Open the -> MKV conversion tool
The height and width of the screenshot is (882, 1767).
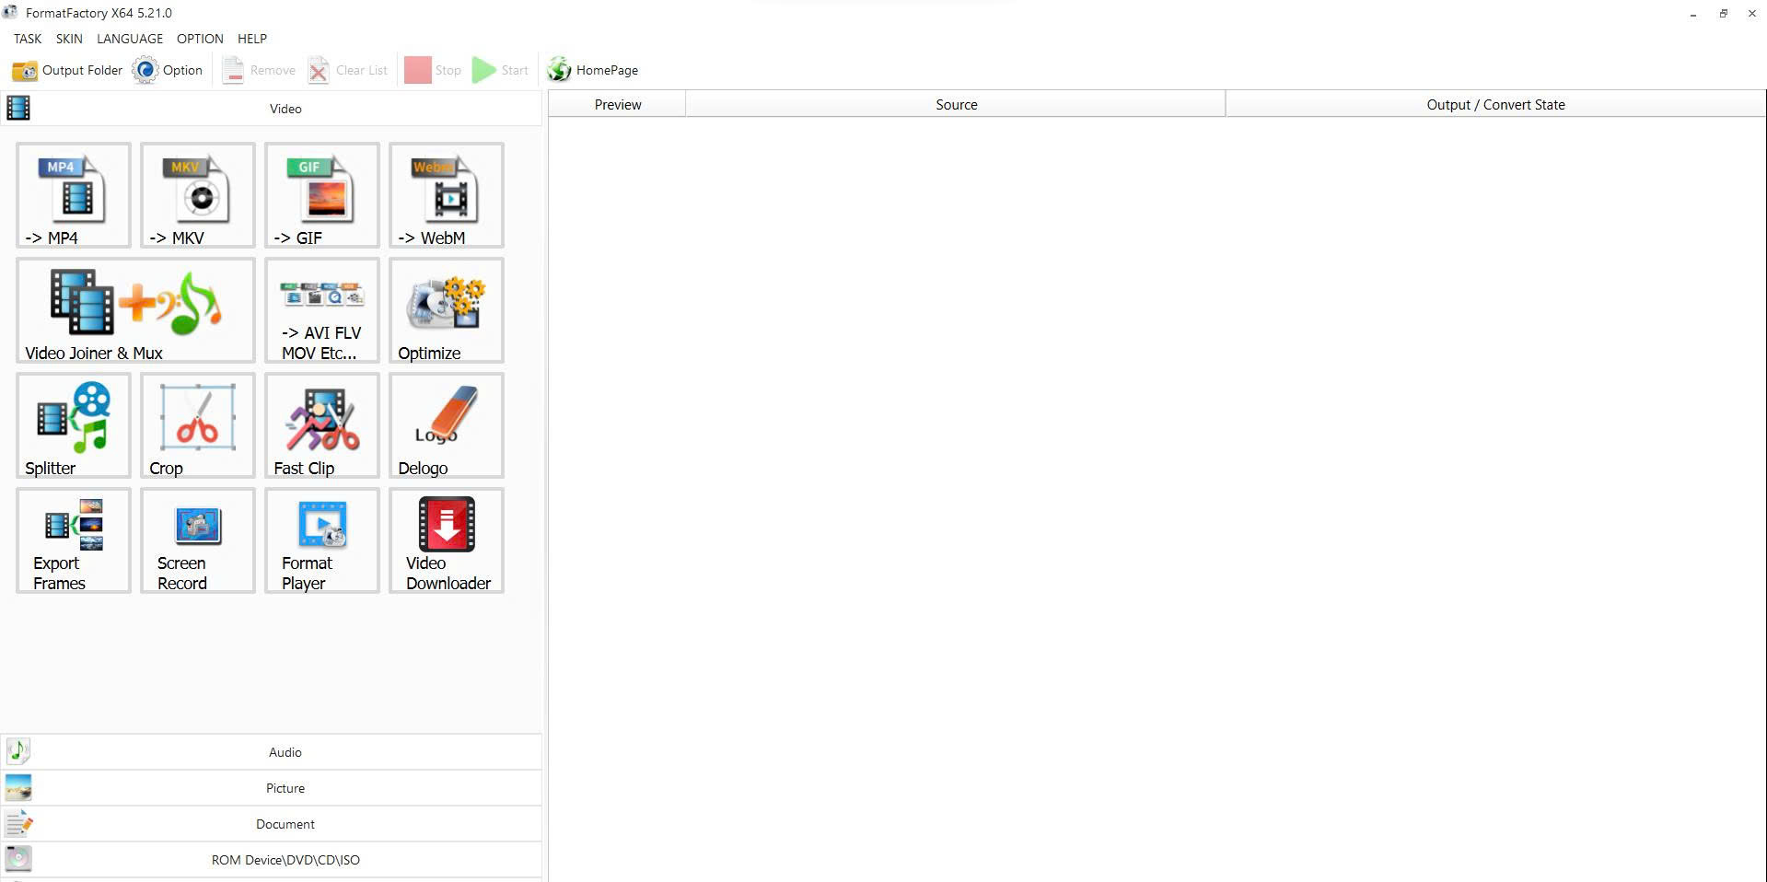[x=198, y=195]
